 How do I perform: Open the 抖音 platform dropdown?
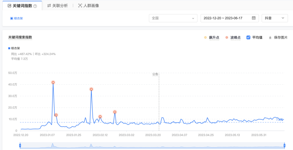[x=274, y=18]
